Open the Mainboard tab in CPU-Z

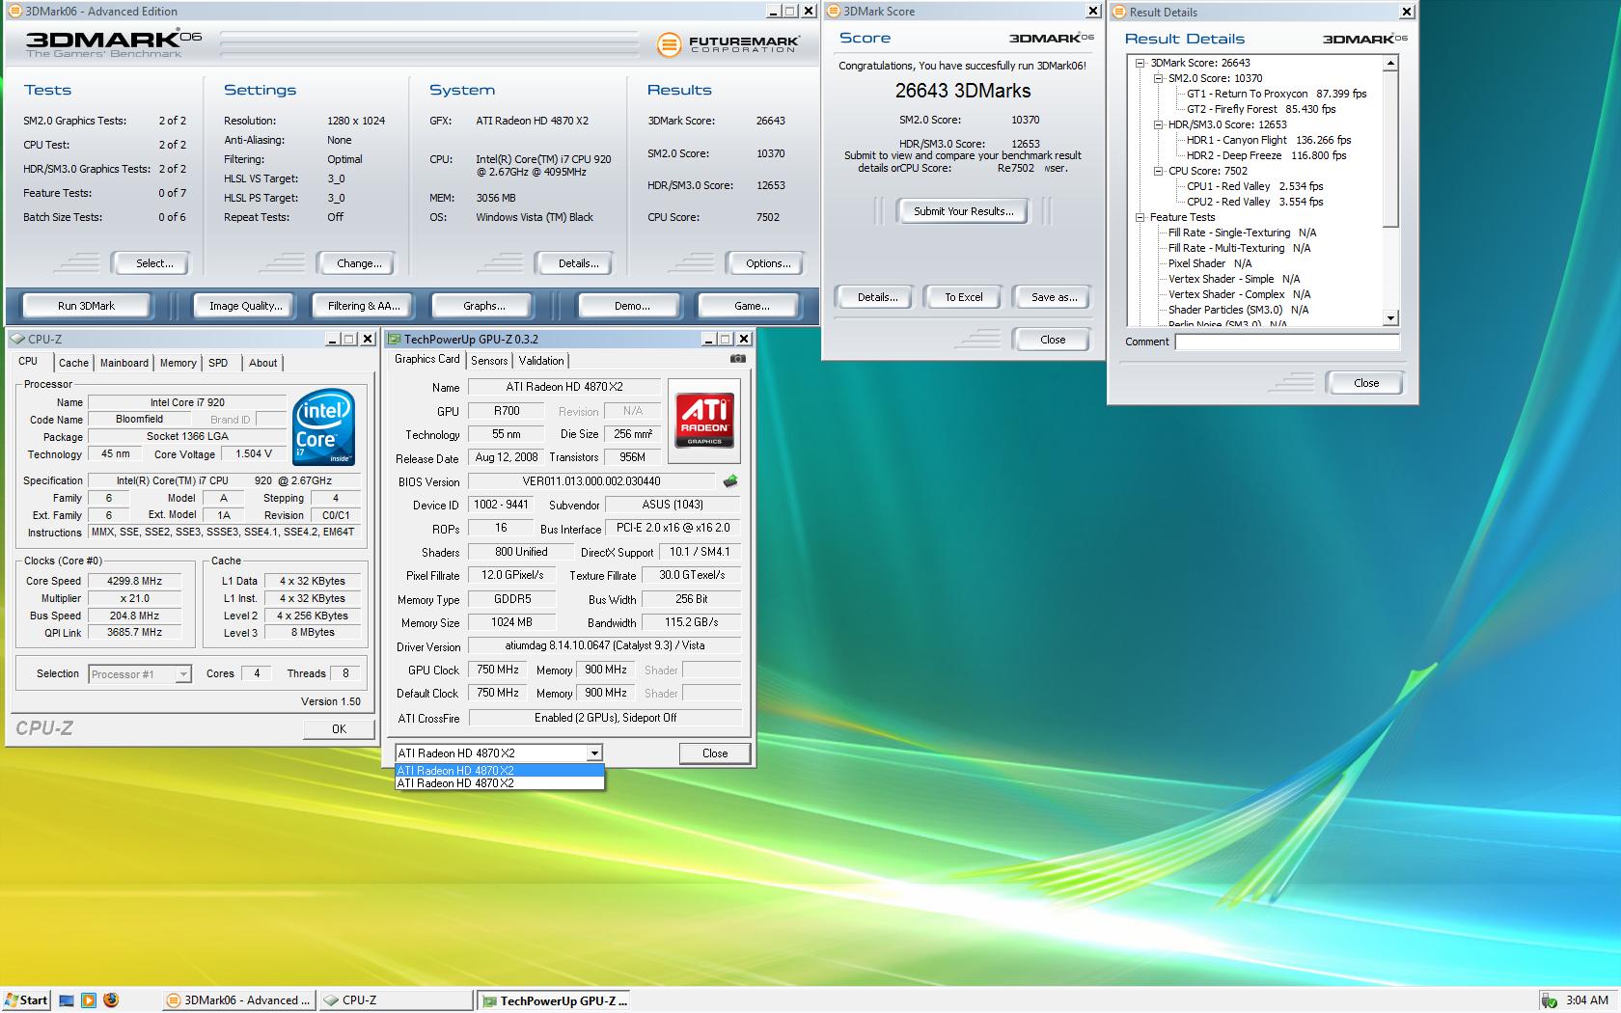click(x=124, y=363)
